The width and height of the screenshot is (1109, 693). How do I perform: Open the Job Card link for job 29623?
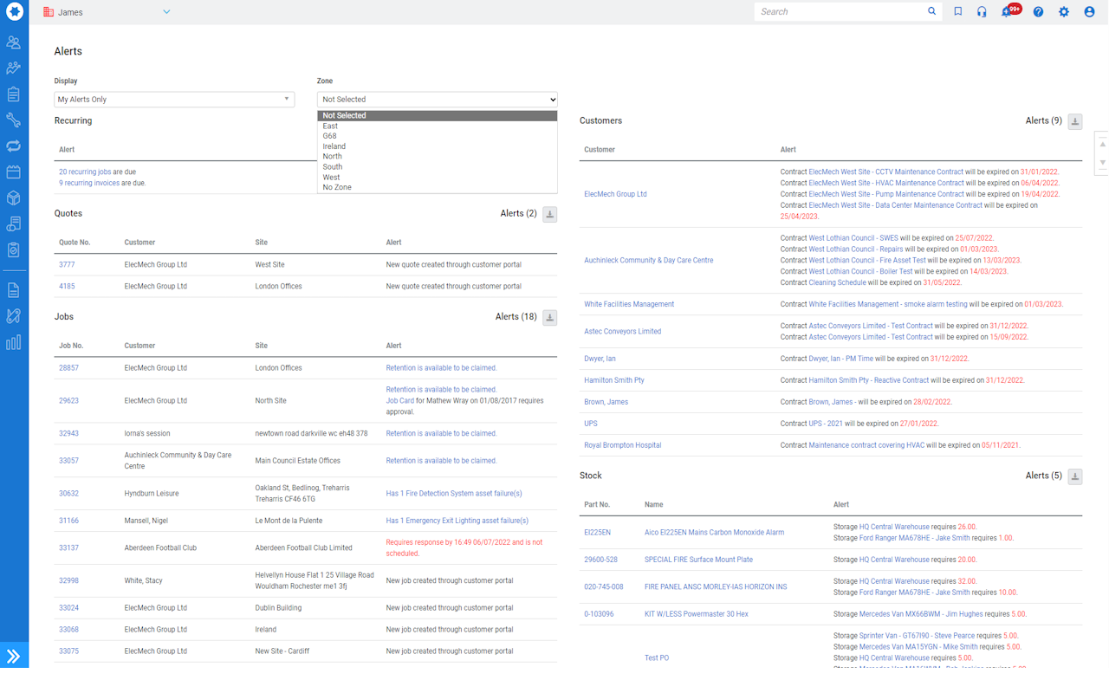(x=399, y=401)
